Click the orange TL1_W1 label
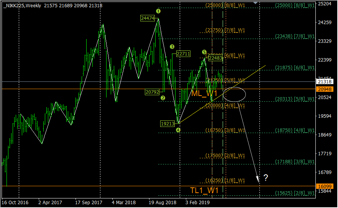Image resolution: width=338 pixels, height=208 pixels. 204,190
